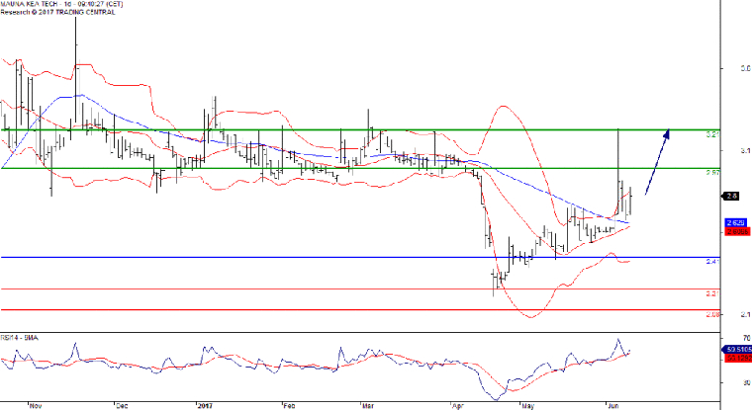Click the '2017' date axis label
The width and height of the screenshot is (752, 410).
205,406
